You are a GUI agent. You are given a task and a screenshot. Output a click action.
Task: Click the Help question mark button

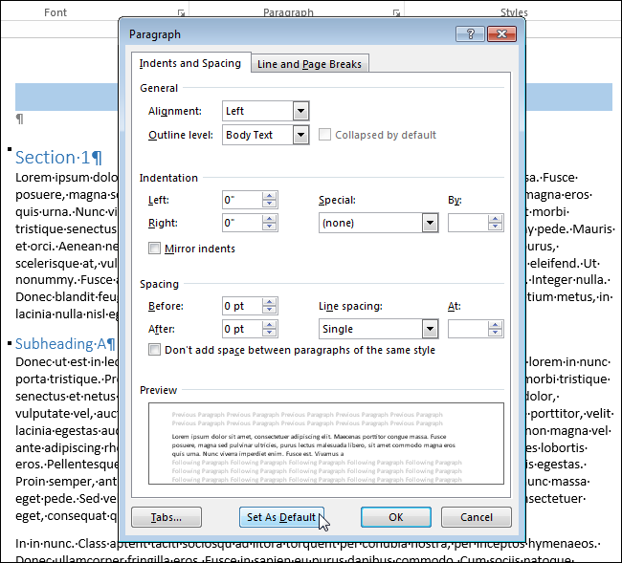470,34
